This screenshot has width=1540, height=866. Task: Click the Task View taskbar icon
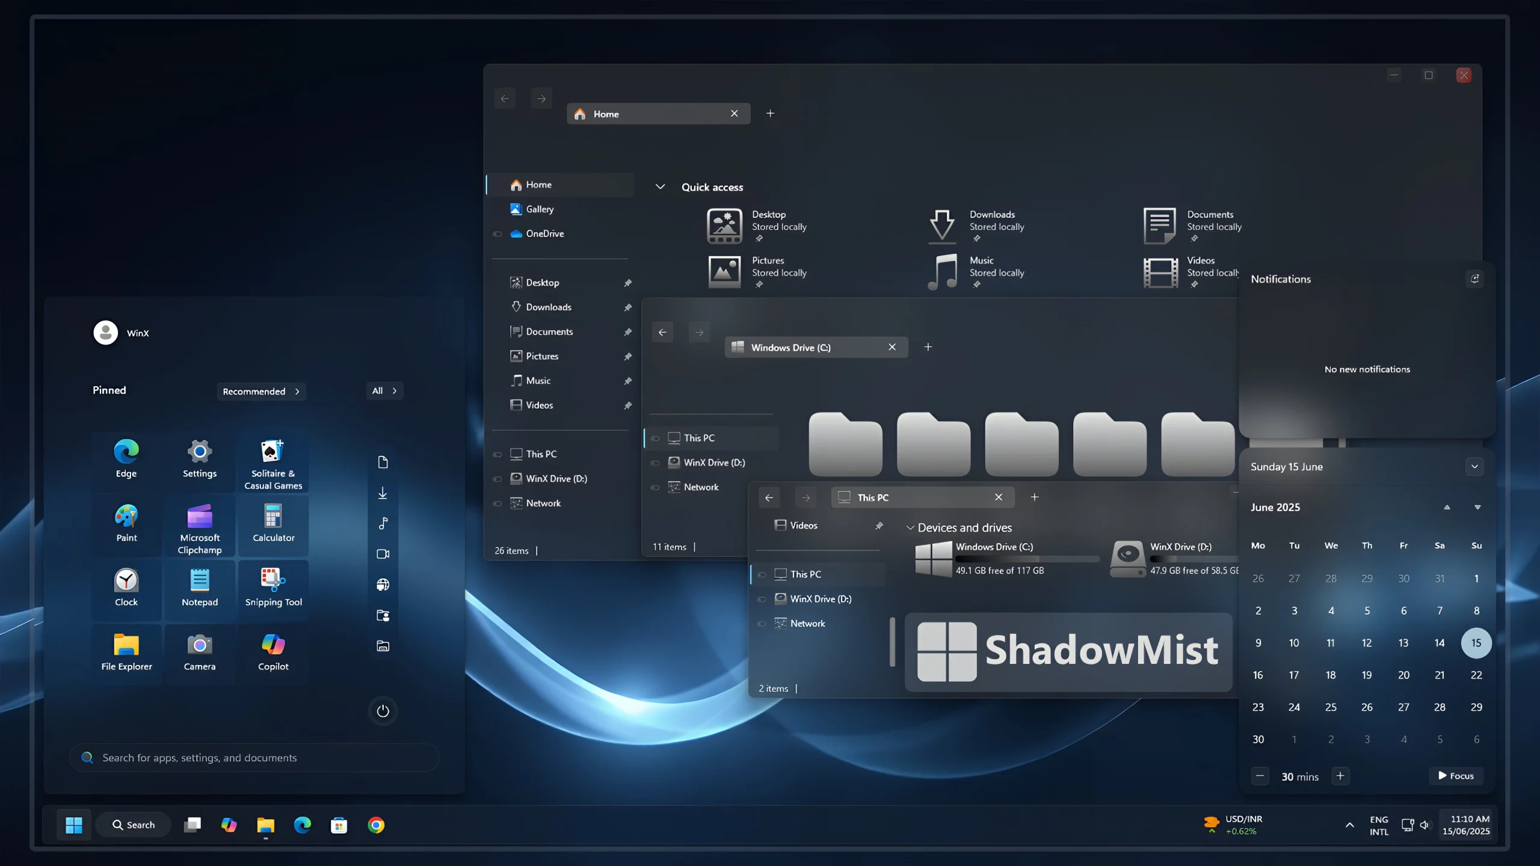tap(192, 825)
